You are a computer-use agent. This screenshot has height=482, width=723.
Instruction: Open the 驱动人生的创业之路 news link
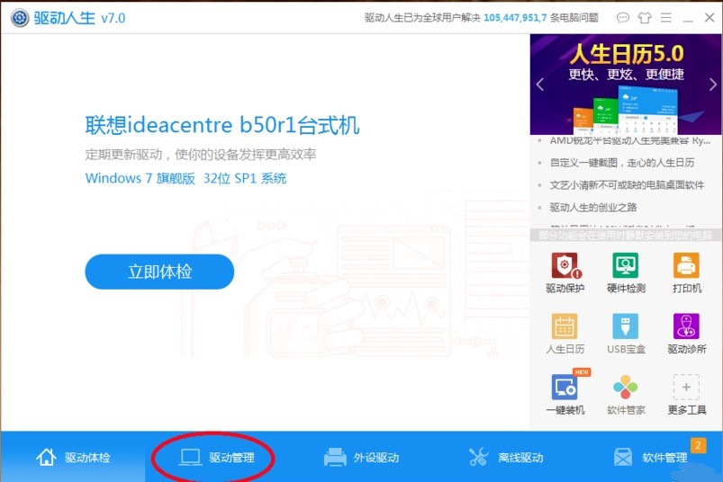click(x=593, y=207)
